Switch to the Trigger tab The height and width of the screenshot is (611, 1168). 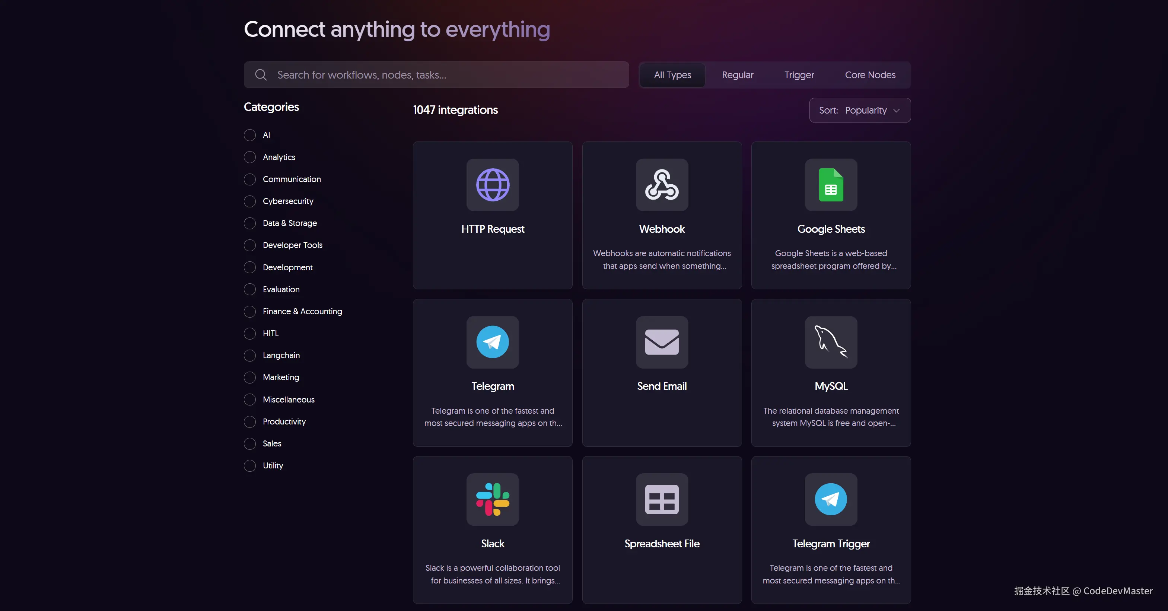point(799,75)
